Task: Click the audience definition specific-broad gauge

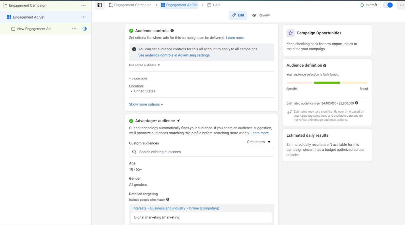Action: [x=327, y=83]
